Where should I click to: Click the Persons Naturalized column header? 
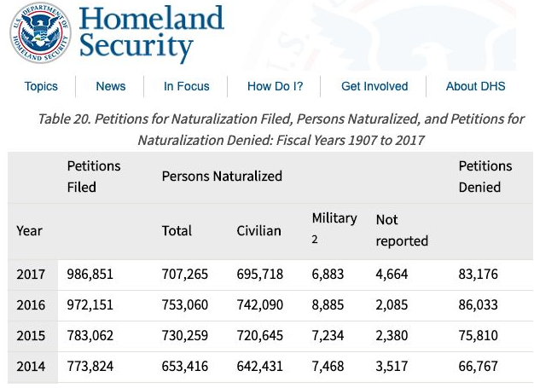[222, 177]
